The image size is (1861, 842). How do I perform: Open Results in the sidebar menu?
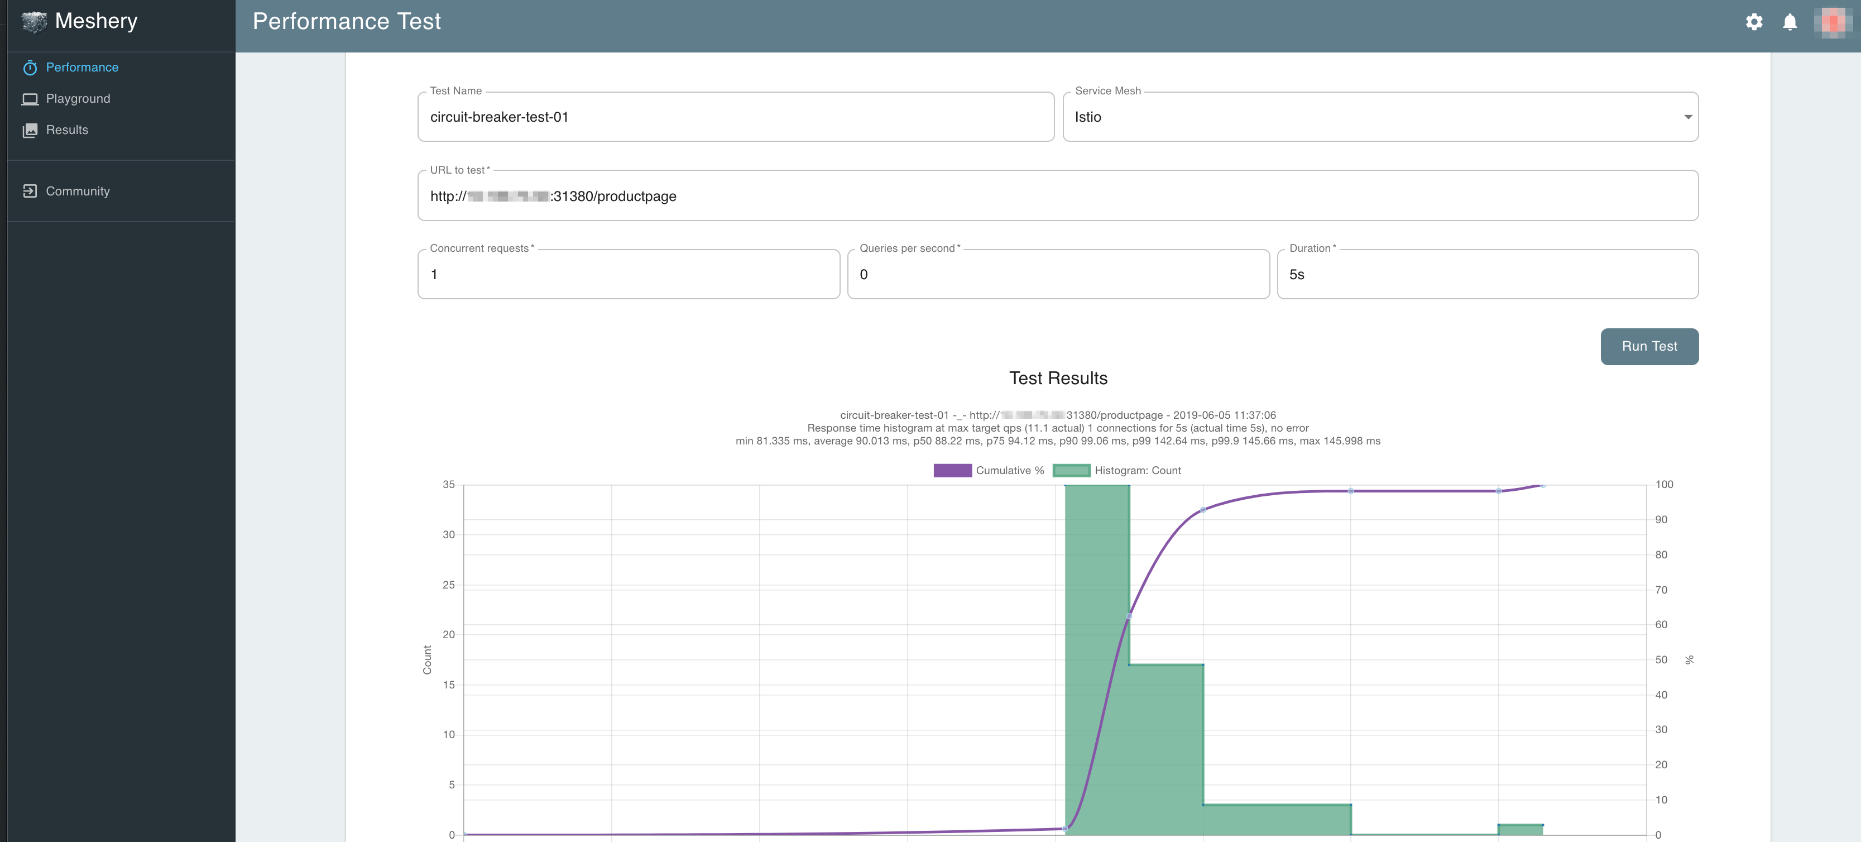pos(67,130)
